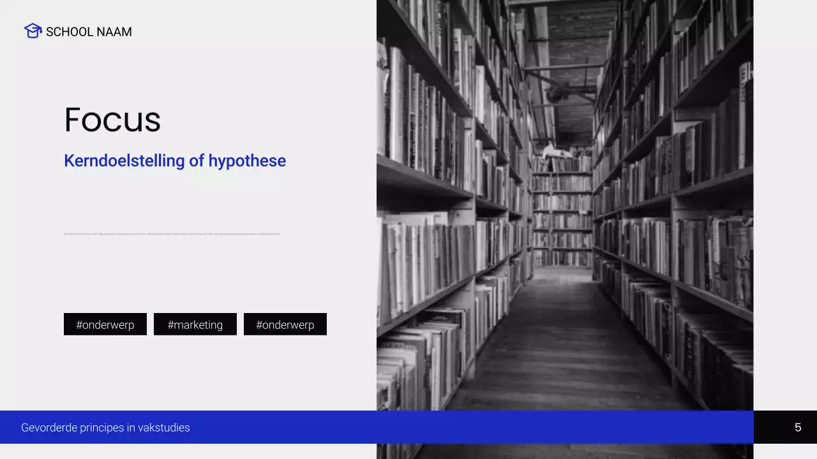Click the #marketing tag
Image resolution: width=817 pixels, height=459 pixels.
click(x=195, y=324)
